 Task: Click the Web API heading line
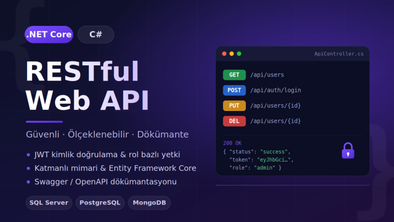(87, 100)
